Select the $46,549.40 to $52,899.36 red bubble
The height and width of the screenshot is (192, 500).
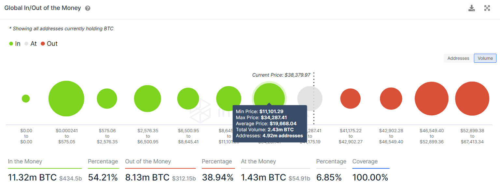[432, 98]
